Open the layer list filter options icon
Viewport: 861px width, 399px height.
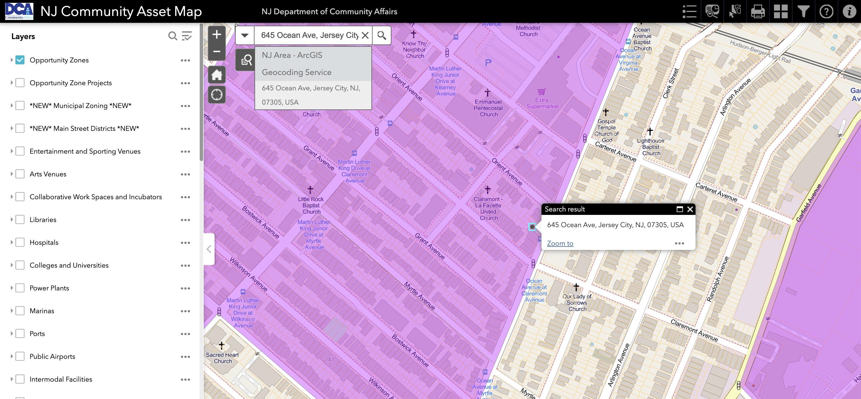(x=187, y=36)
